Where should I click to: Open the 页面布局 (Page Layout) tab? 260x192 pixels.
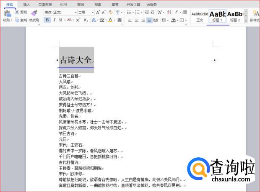tap(44, 4)
